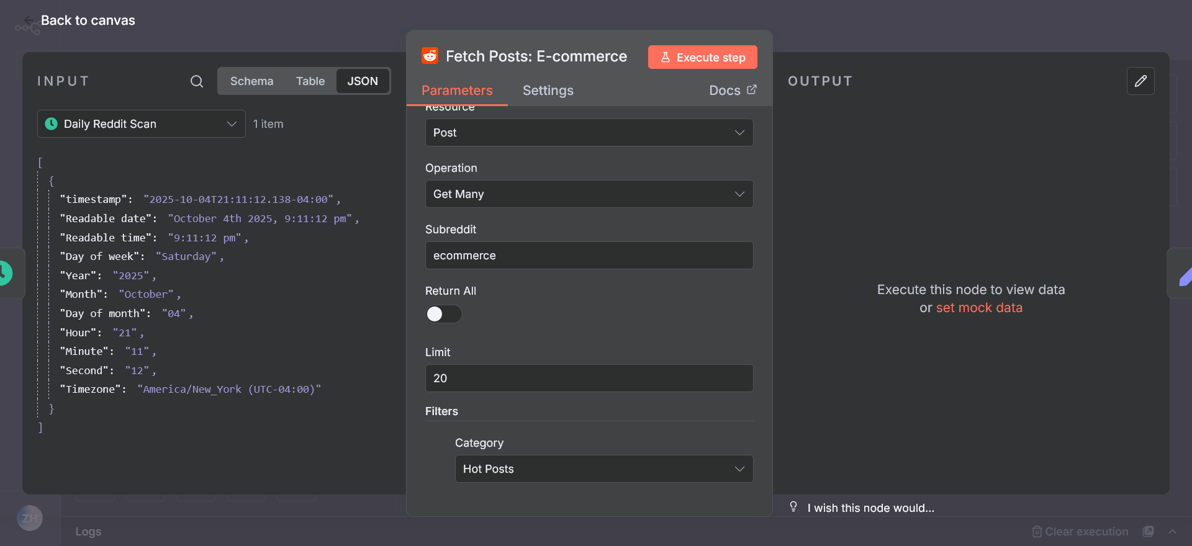Open the Docs external link
The height and width of the screenshot is (546, 1192).
click(x=733, y=91)
